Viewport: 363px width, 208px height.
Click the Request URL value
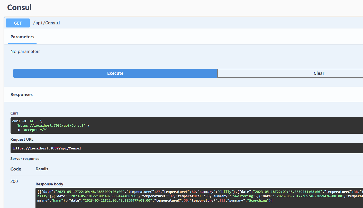(47, 148)
